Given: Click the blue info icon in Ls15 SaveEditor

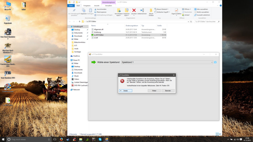Looking at the screenshot, I should click(x=215, y=62).
